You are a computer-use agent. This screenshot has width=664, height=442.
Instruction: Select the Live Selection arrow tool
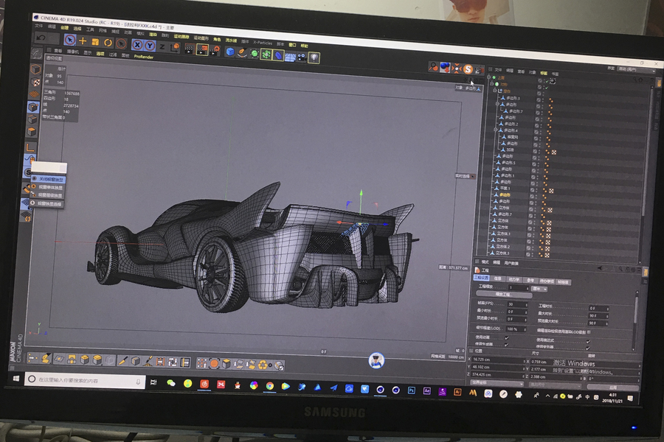point(70,41)
